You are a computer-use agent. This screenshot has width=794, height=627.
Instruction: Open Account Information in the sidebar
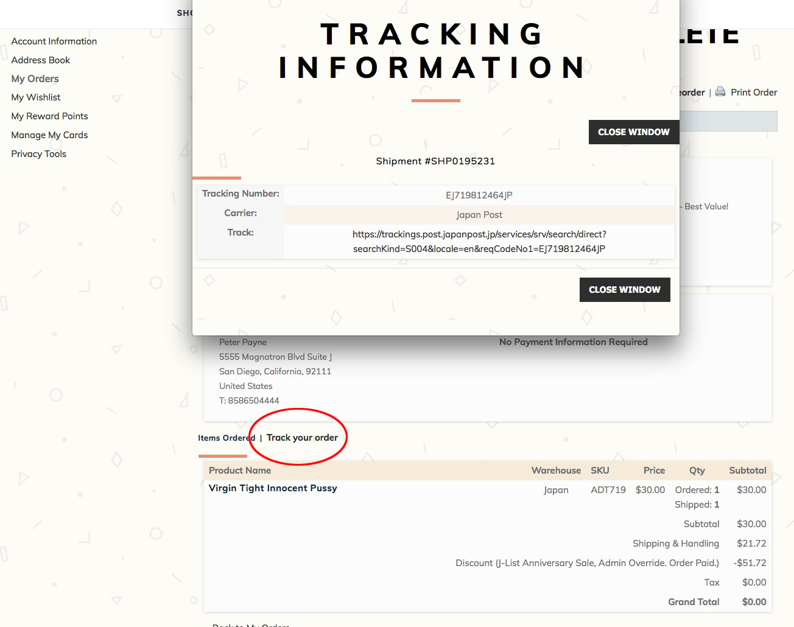click(54, 41)
